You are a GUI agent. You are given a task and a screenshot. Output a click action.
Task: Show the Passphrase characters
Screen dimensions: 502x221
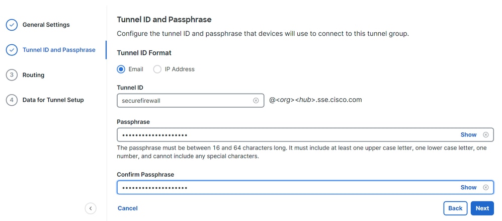pyautogui.click(x=468, y=135)
